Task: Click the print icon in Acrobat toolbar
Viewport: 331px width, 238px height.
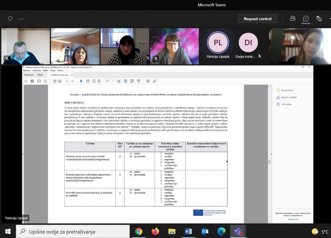Action: (x=32, y=81)
